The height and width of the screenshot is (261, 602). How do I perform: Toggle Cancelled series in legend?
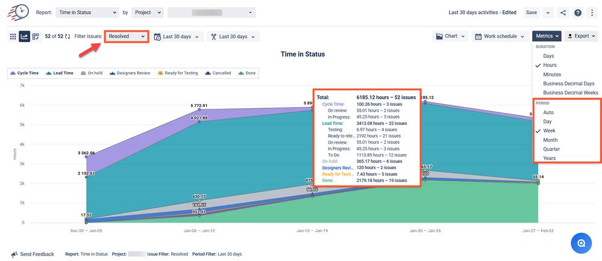218,73
